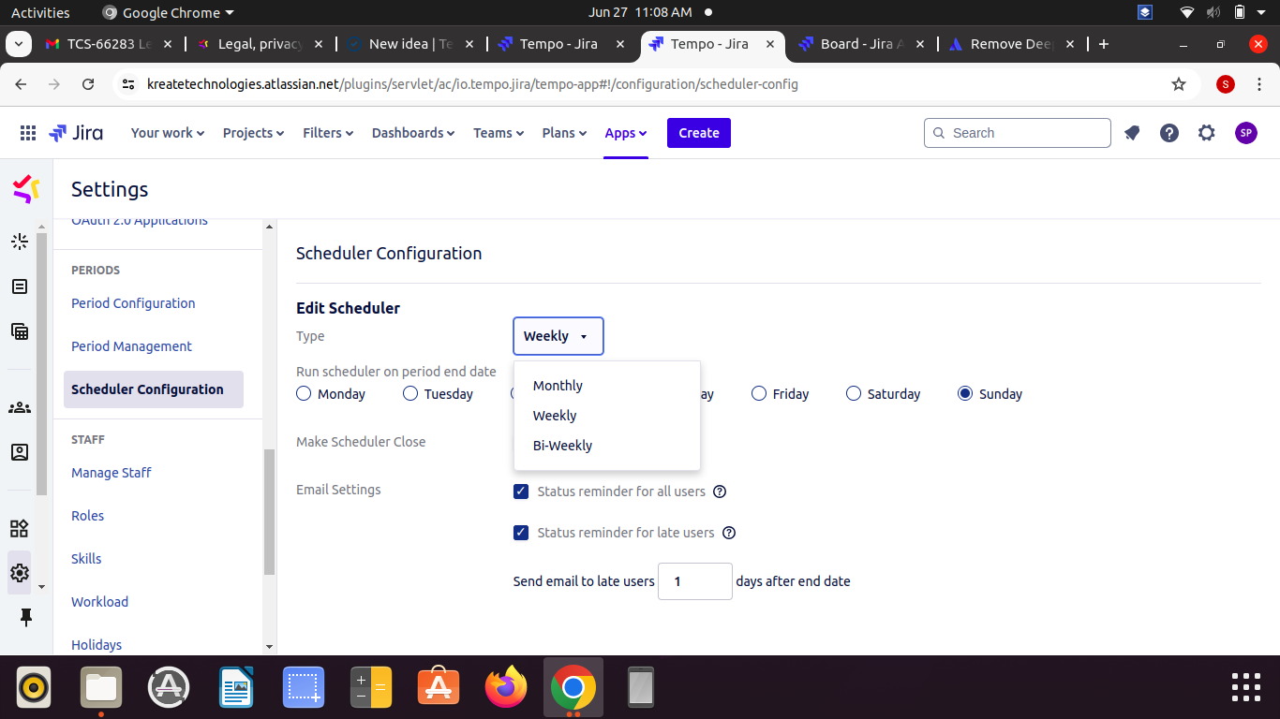
Task: Open Jira settings gear in top bar
Action: pos(1207,133)
